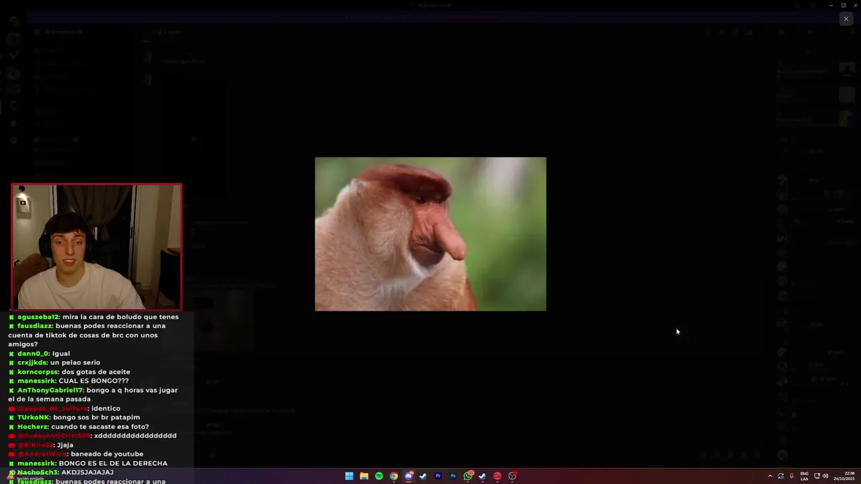Open Steam icon beside Premiere Pro
The height and width of the screenshot is (484, 861).
(x=423, y=476)
